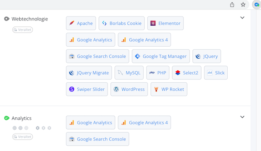Click the Veraltet badge under Webtechnologie
This screenshot has width=261, height=151.
[22, 30]
